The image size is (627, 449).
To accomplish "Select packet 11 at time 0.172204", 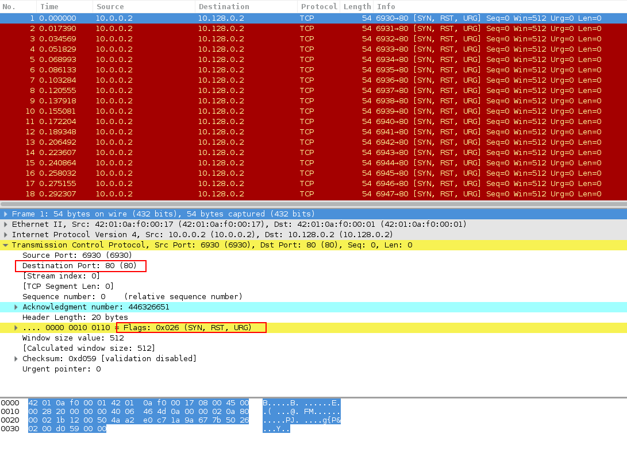I will pyautogui.click(x=314, y=122).
